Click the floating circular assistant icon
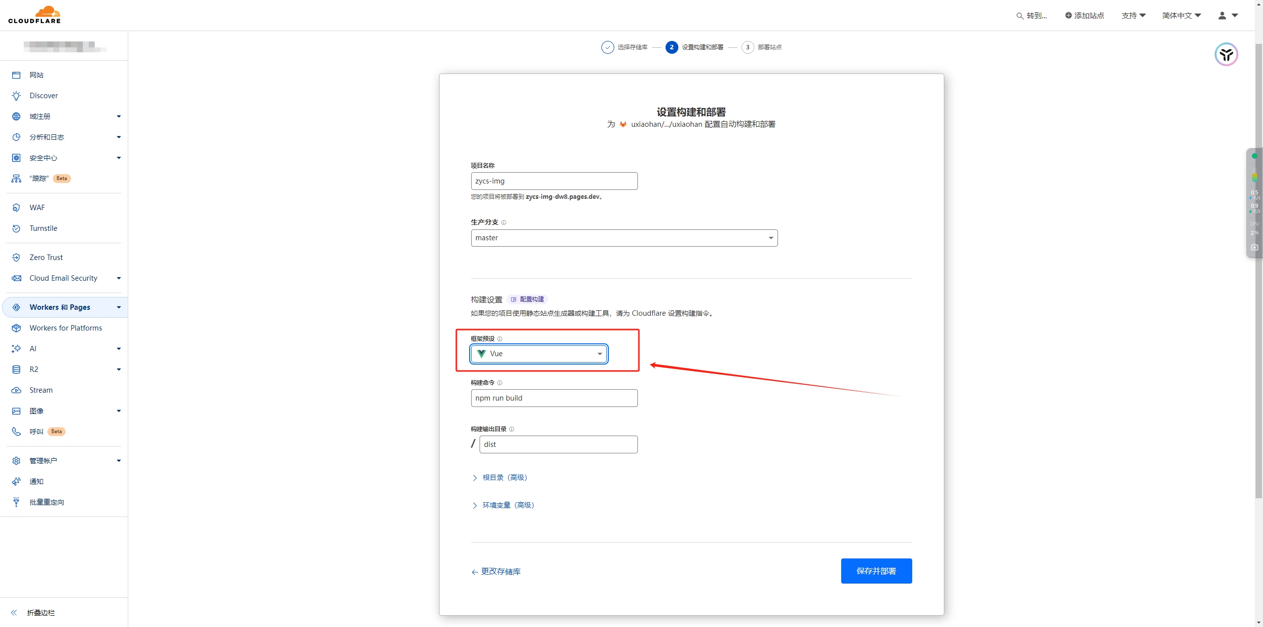The height and width of the screenshot is (627, 1263). pos(1226,54)
